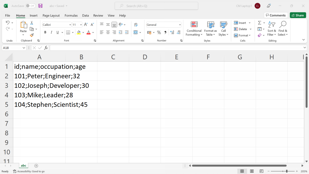
Task: Open the Fill Color dropdown arrow
Action: pos(83,32)
